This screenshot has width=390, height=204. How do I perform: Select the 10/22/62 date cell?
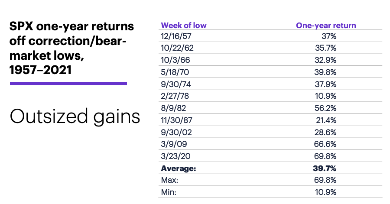pyautogui.click(x=177, y=48)
